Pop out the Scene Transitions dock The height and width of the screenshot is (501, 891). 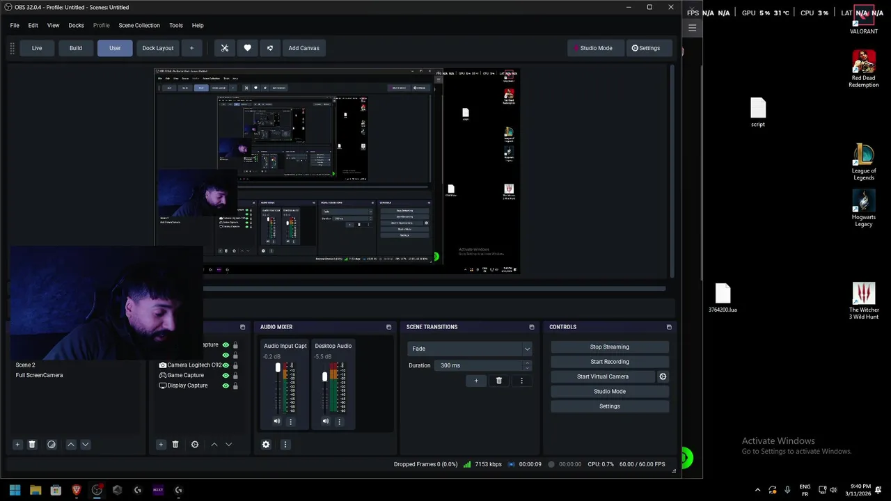click(x=532, y=327)
